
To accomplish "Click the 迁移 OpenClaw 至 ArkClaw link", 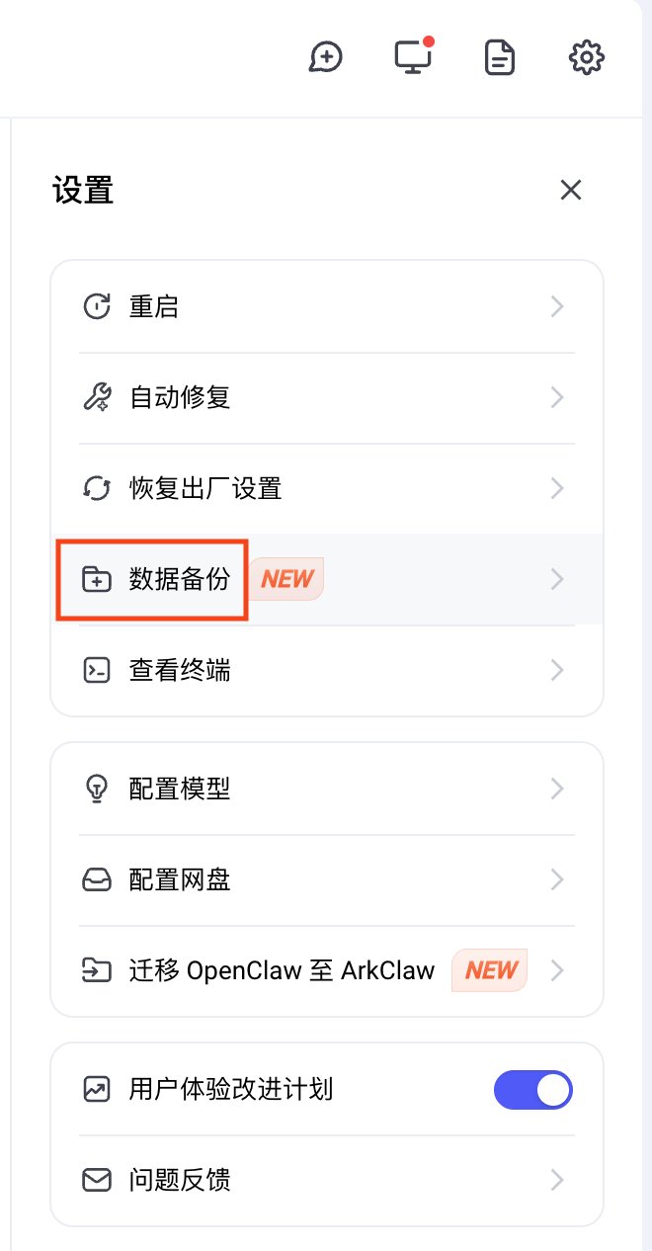I will point(282,970).
